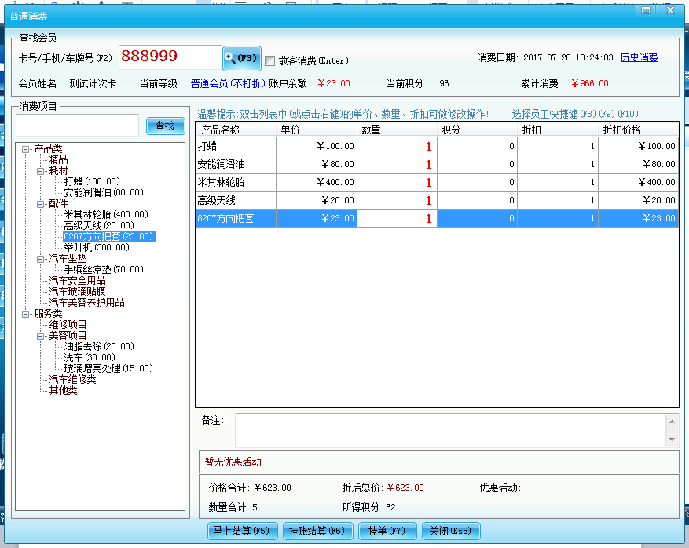Click the 查找 button

click(x=165, y=126)
